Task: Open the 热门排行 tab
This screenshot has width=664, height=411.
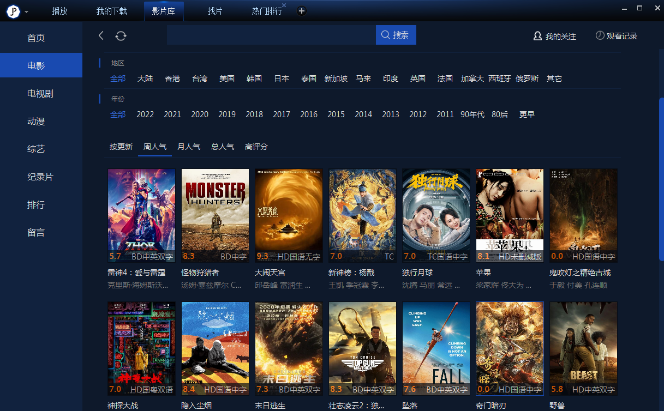Action: tap(267, 11)
